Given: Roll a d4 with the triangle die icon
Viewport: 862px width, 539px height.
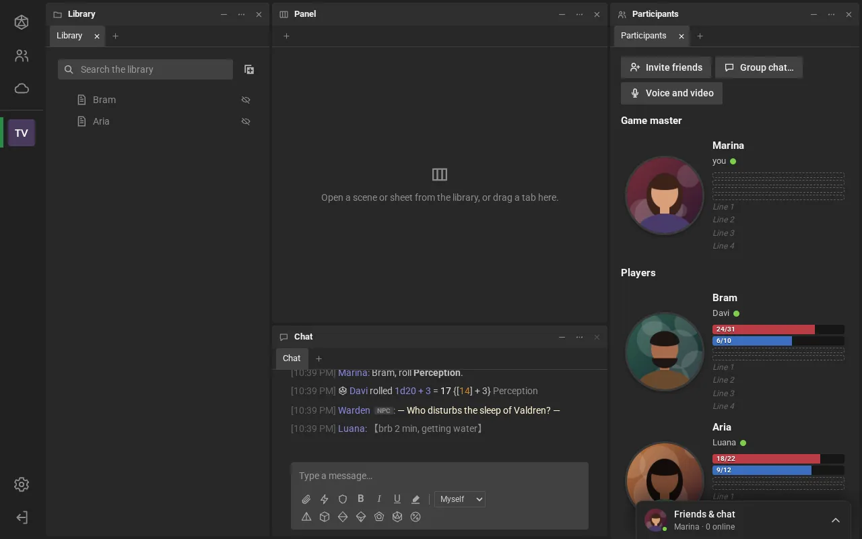Looking at the screenshot, I should click(306, 517).
